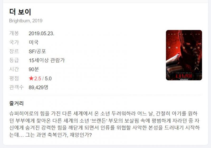Image resolution: width=211 pixels, height=148 pixels.
Task: Click the 줄거리 section heading
Action: pos(16,103)
